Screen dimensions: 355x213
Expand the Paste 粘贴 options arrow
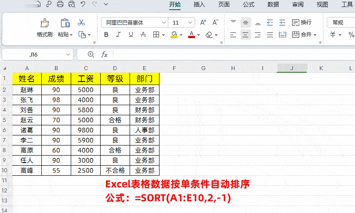pyautogui.click(x=71, y=35)
